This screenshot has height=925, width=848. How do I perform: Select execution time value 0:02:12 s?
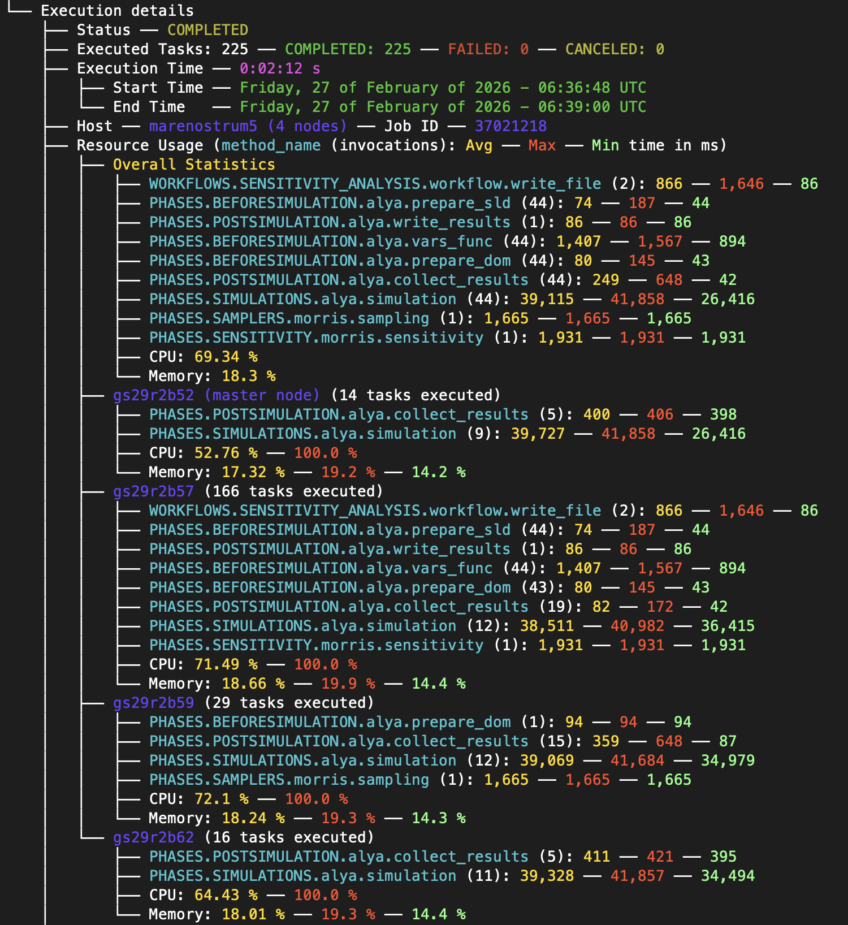pos(280,68)
